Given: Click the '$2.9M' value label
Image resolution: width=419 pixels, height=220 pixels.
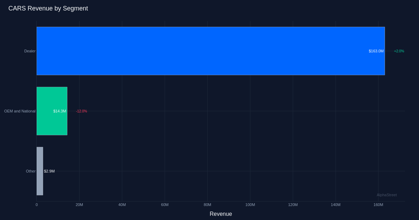Looking at the screenshot, I should [49, 171].
